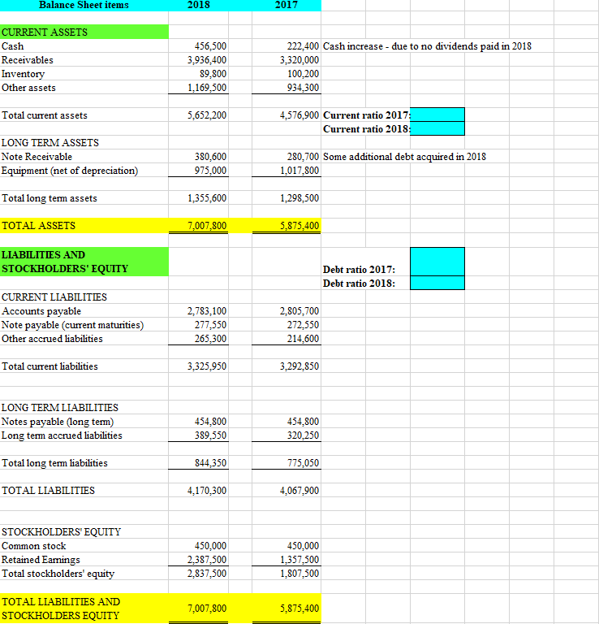Click Other assets 2017 value 934,300

pyautogui.click(x=303, y=88)
